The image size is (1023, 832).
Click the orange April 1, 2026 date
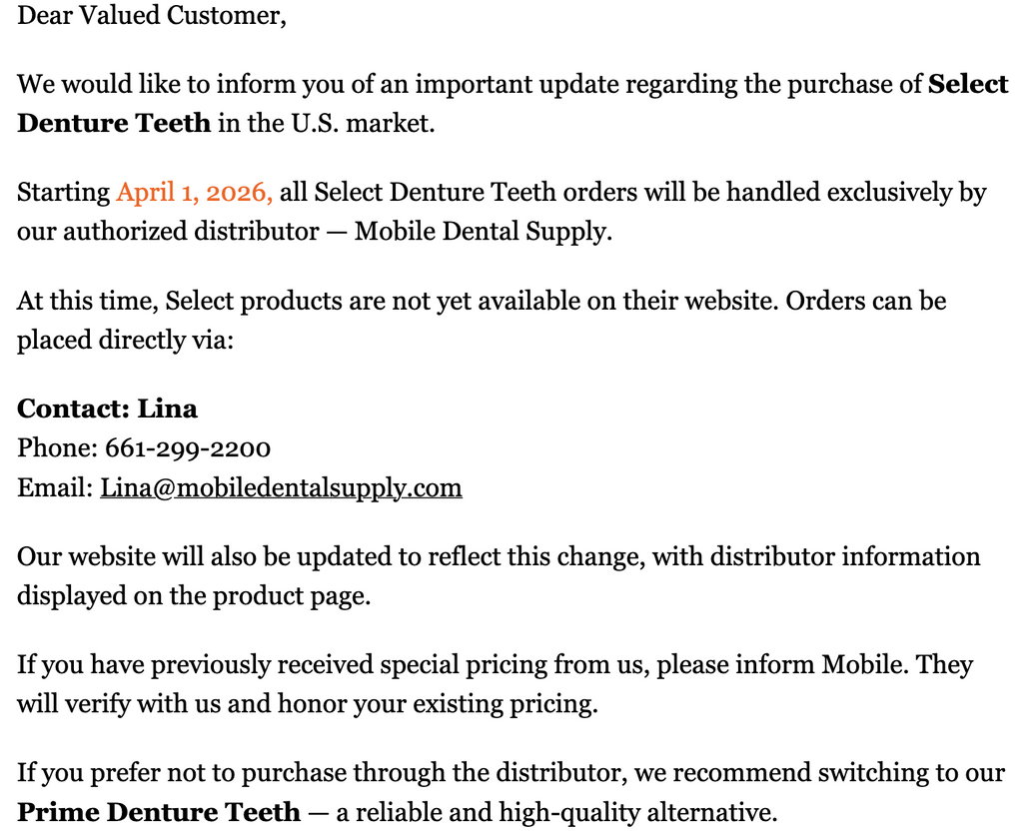(x=195, y=192)
